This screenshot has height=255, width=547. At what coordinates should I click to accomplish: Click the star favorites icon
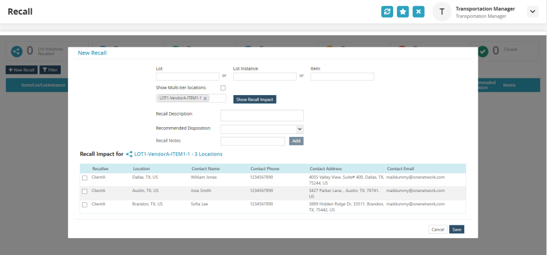click(403, 12)
